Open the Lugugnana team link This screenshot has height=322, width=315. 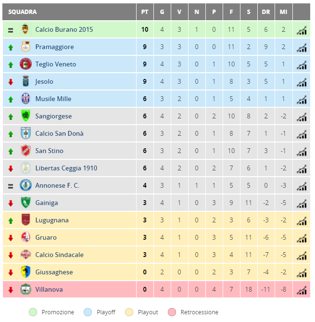52,220
